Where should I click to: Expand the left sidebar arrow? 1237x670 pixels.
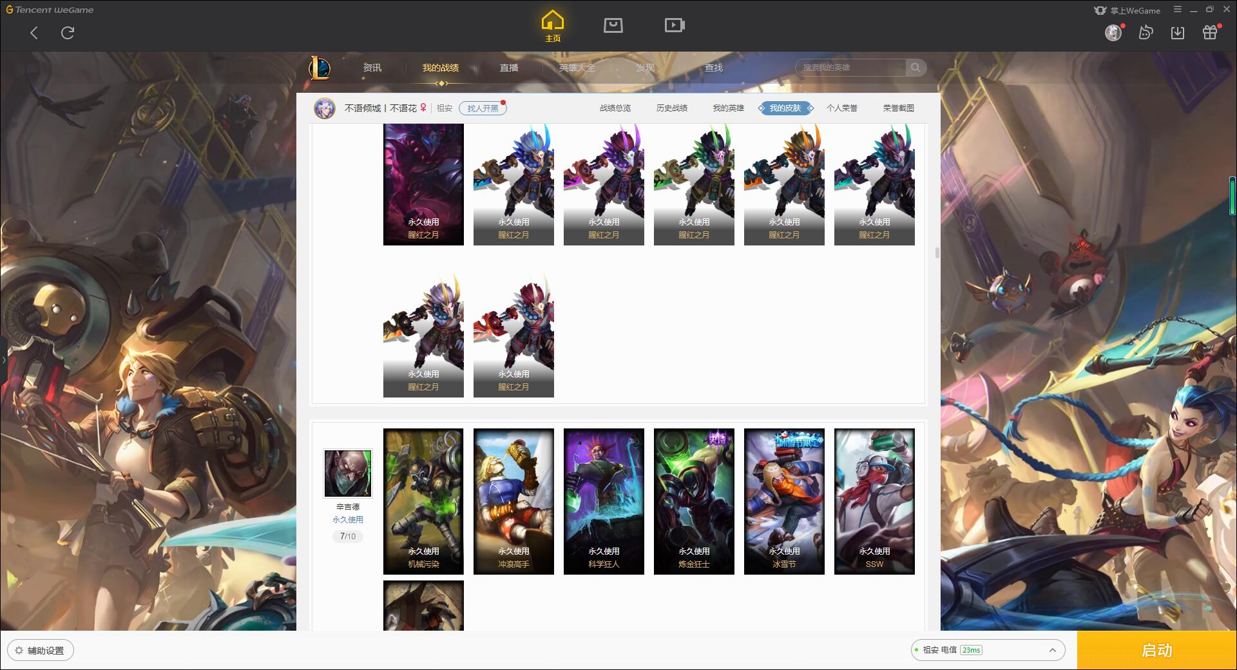pyautogui.click(x=3, y=359)
